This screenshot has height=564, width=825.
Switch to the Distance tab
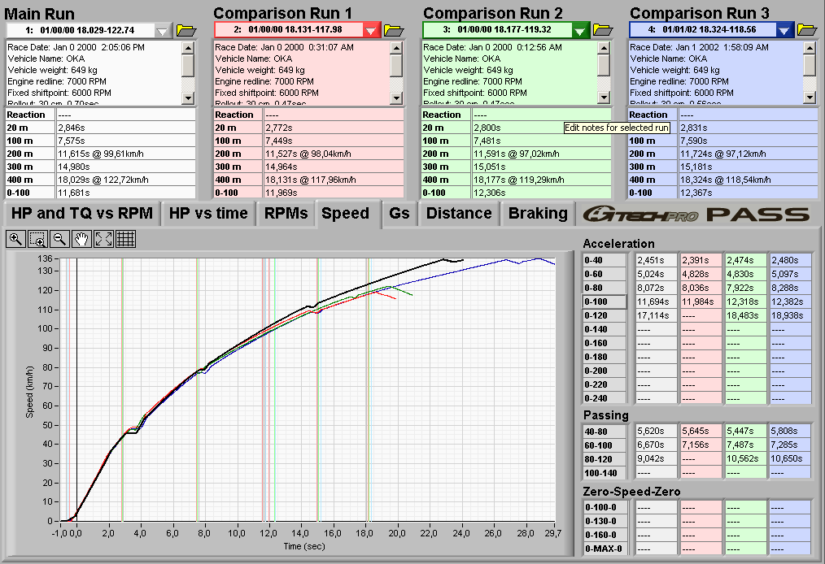pyautogui.click(x=459, y=214)
